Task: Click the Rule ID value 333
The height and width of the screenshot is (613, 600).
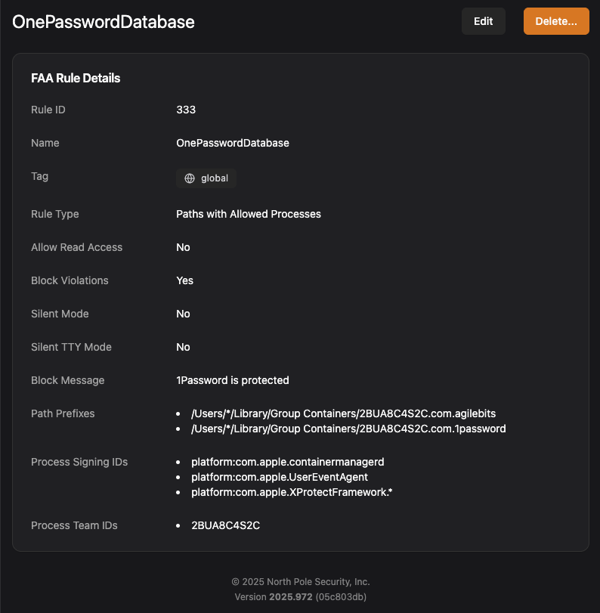Action: click(186, 110)
